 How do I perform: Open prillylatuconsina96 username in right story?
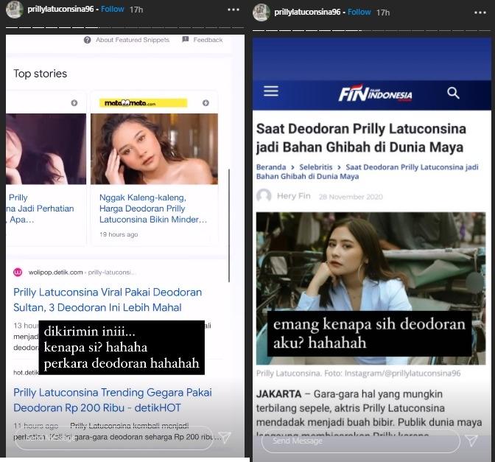point(307,12)
